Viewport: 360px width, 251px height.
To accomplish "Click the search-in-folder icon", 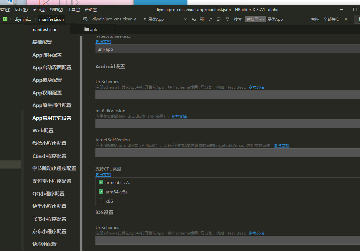I will coord(85,19).
